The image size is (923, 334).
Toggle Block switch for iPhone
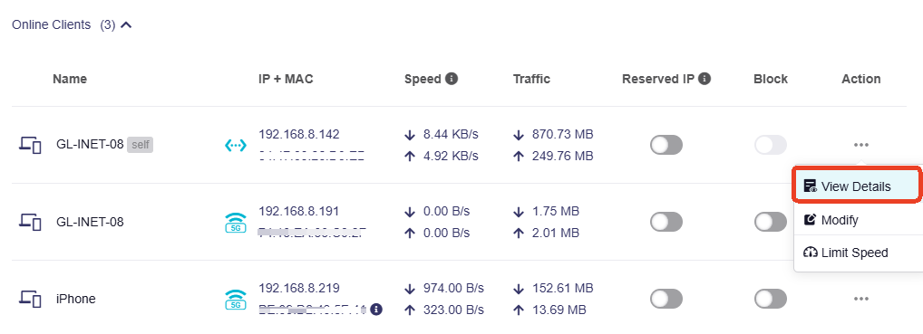tap(771, 299)
